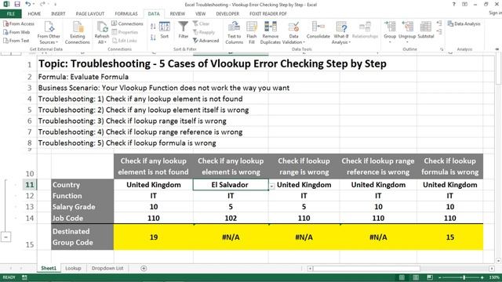Sort A to Z ascending icon
This screenshot has width=502, height=282.
pos(153,27)
